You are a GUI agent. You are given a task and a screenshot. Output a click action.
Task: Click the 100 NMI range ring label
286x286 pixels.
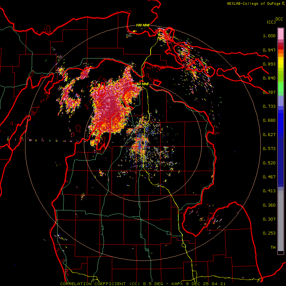pos(143,25)
